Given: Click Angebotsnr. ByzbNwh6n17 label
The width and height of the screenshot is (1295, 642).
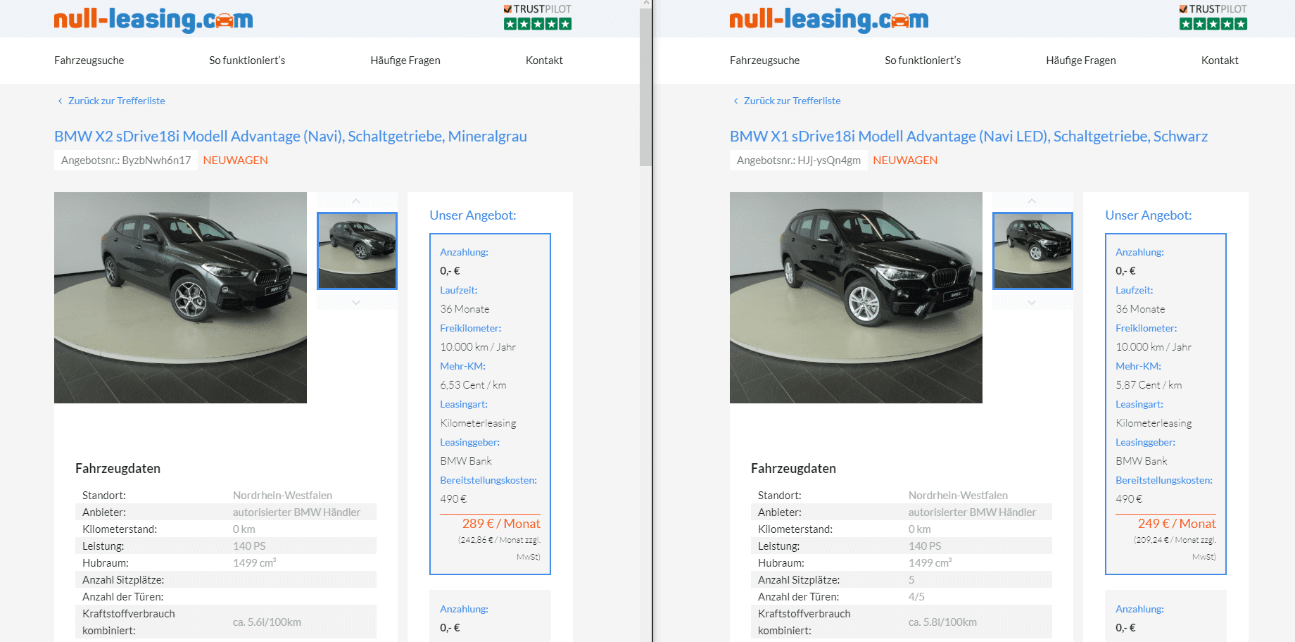Looking at the screenshot, I should 126,160.
